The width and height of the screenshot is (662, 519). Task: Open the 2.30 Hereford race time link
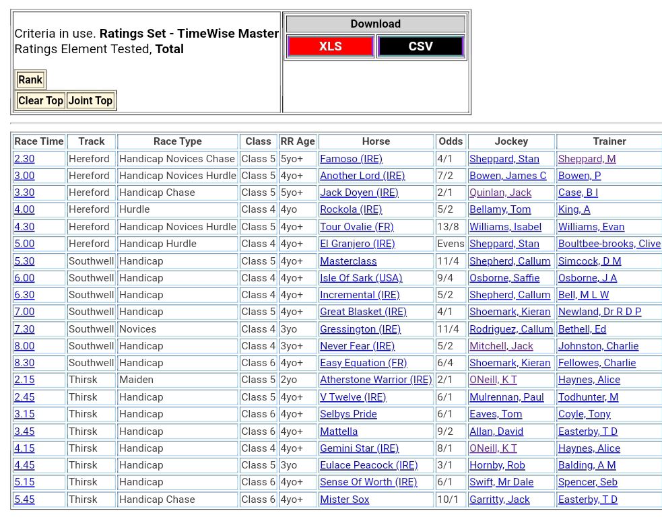[x=24, y=159]
